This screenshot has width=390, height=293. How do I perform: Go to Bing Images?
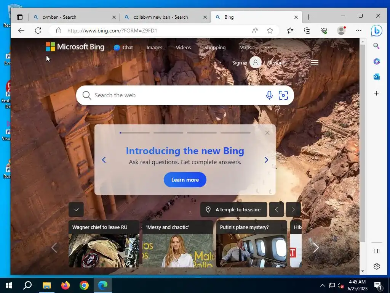pos(154,47)
